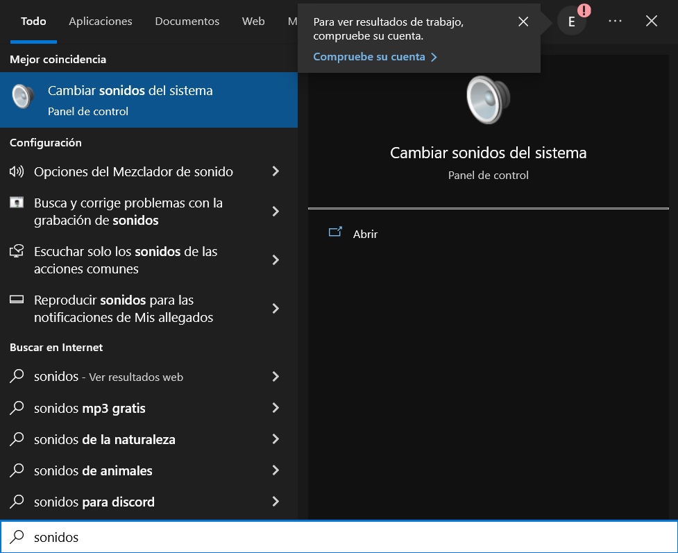The image size is (678, 553).
Task: Click the magnifier icon in the search box
Action: (17, 536)
